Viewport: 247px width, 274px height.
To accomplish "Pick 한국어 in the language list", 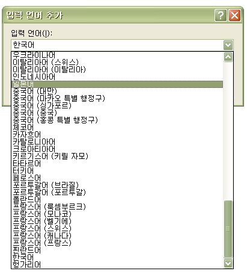I will (117, 258).
